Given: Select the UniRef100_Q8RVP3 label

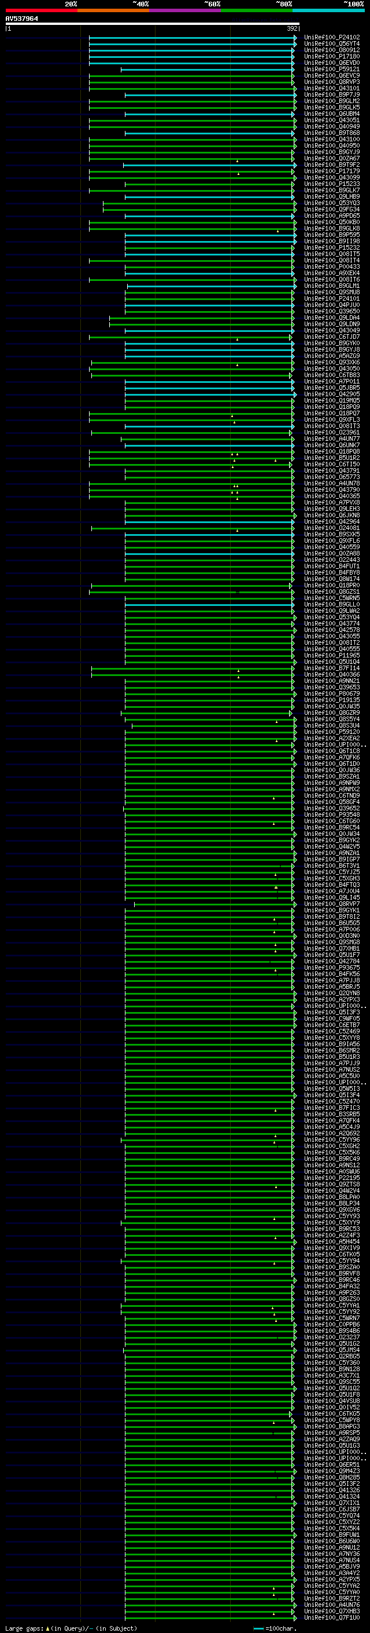Looking at the screenshot, I should 331,82.
